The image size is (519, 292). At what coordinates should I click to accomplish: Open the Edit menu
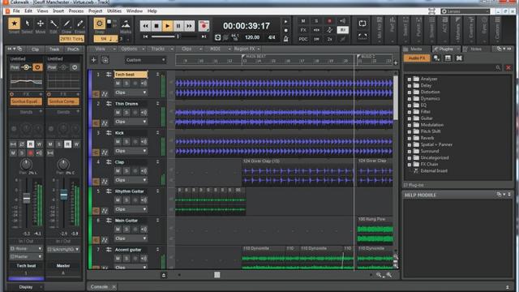[28, 11]
